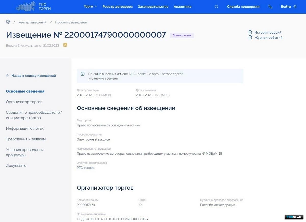This screenshot has width=306, height=222.
Task: Click the phone icon in header
Action: [270, 7]
